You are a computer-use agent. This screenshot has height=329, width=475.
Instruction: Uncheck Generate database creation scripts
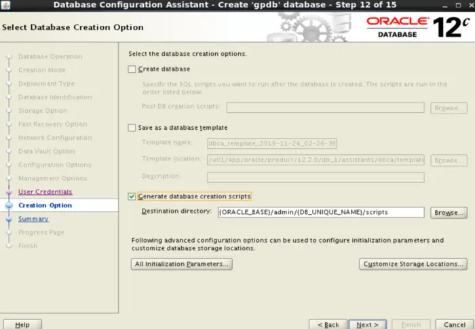pyautogui.click(x=132, y=196)
